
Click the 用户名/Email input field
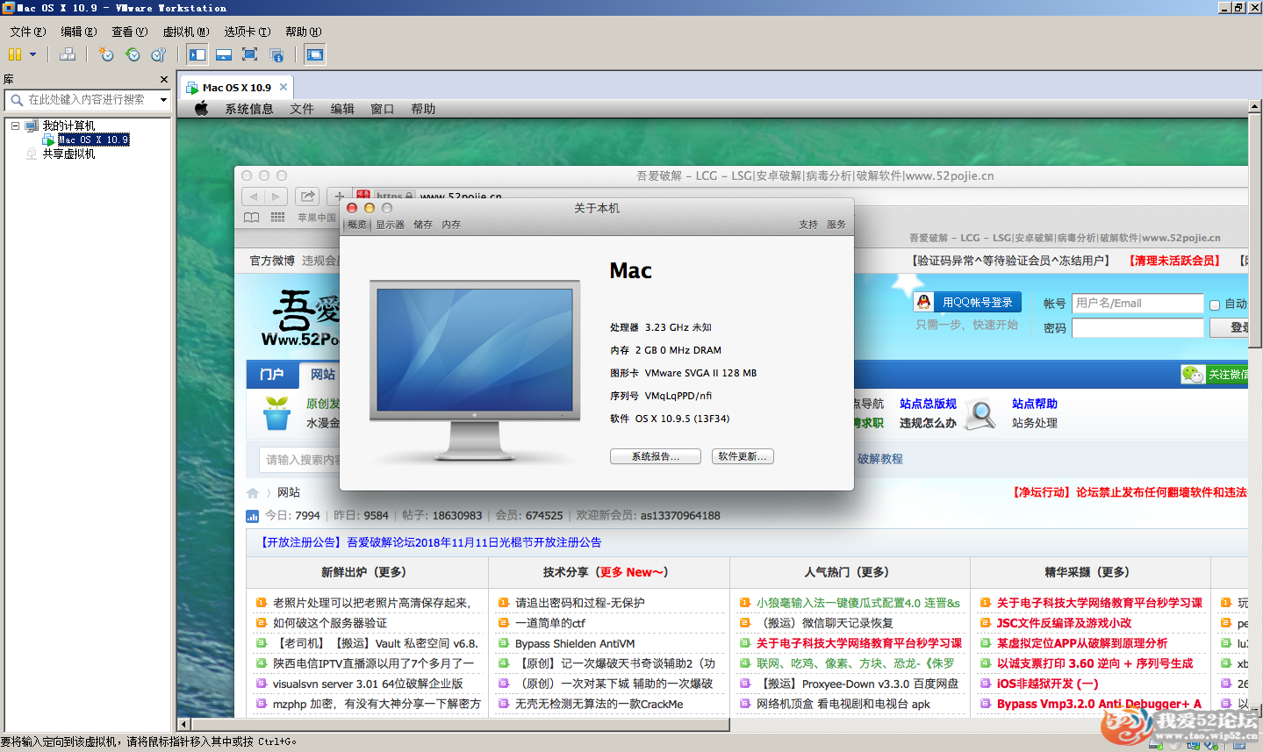[1137, 303]
